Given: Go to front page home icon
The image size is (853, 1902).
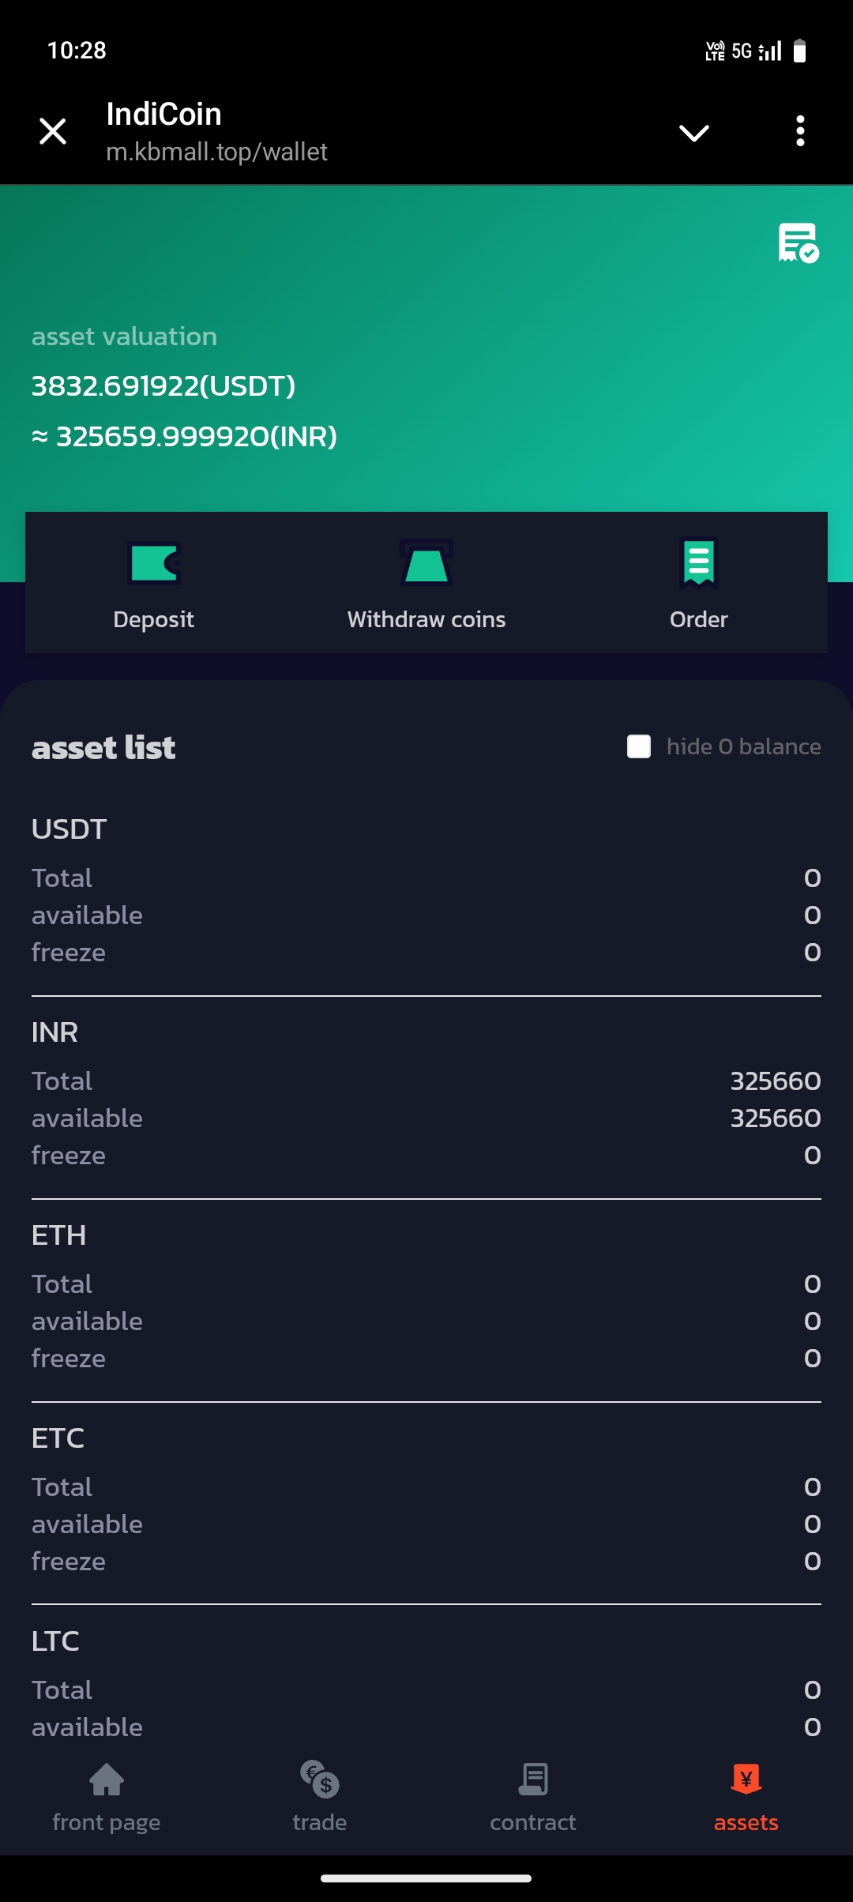Looking at the screenshot, I should pyautogui.click(x=107, y=1780).
